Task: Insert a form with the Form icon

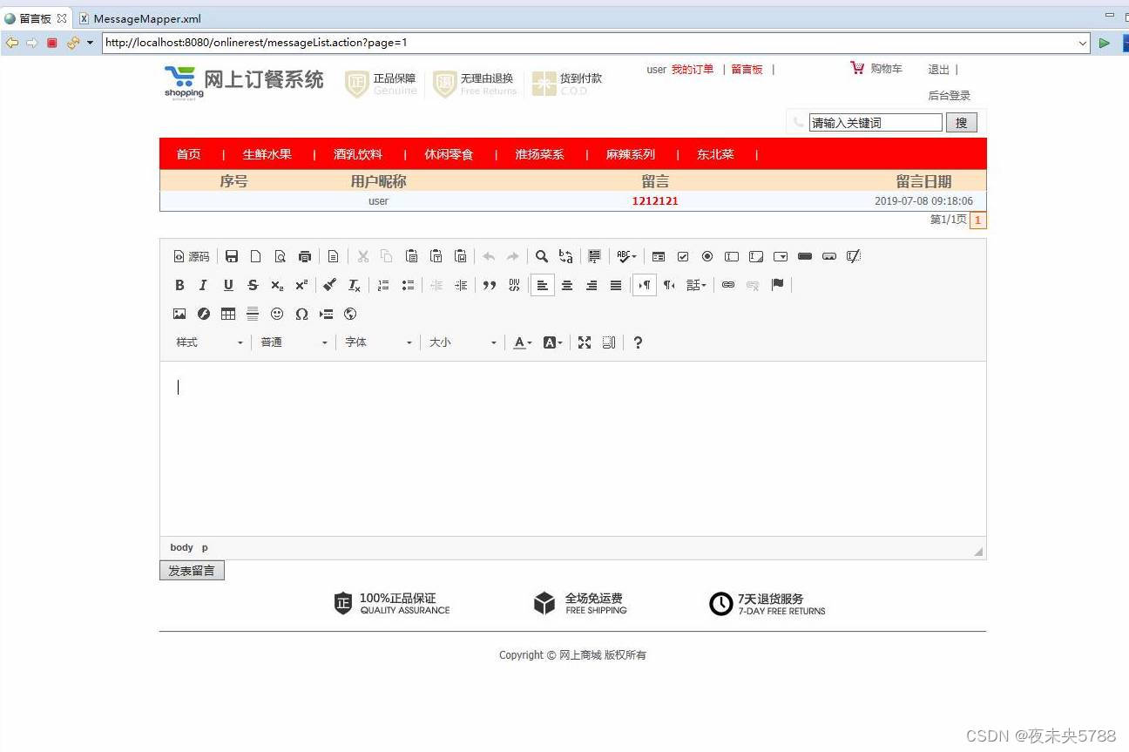Action: (659, 256)
